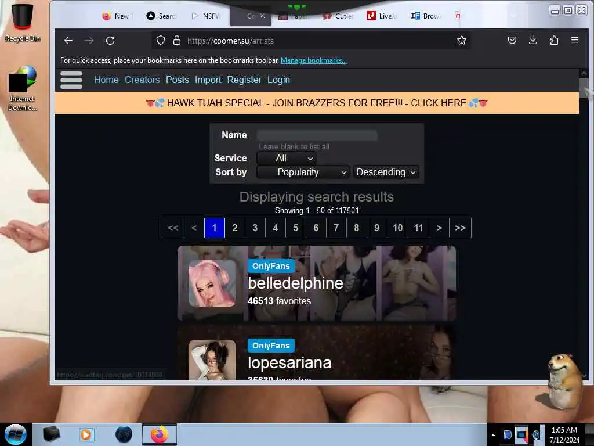Viewport: 594px width, 446px height.
Task: Go to next page with > button
Action: (439, 228)
